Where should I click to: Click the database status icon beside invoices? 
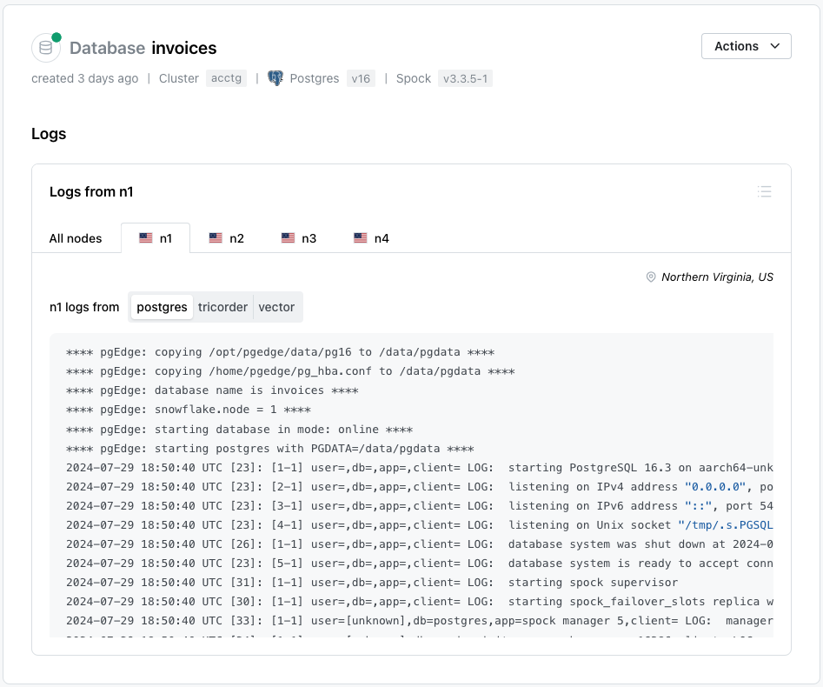(x=46, y=48)
